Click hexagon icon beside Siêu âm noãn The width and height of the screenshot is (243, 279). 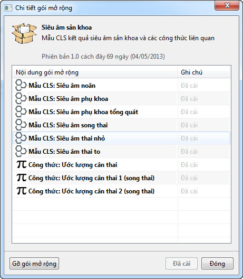point(21,85)
